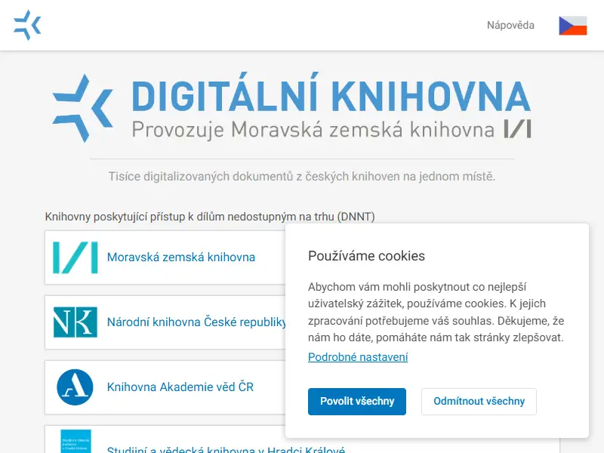This screenshot has width=604, height=453.
Task: Click the Používáme cookies heading
Action: [366, 256]
